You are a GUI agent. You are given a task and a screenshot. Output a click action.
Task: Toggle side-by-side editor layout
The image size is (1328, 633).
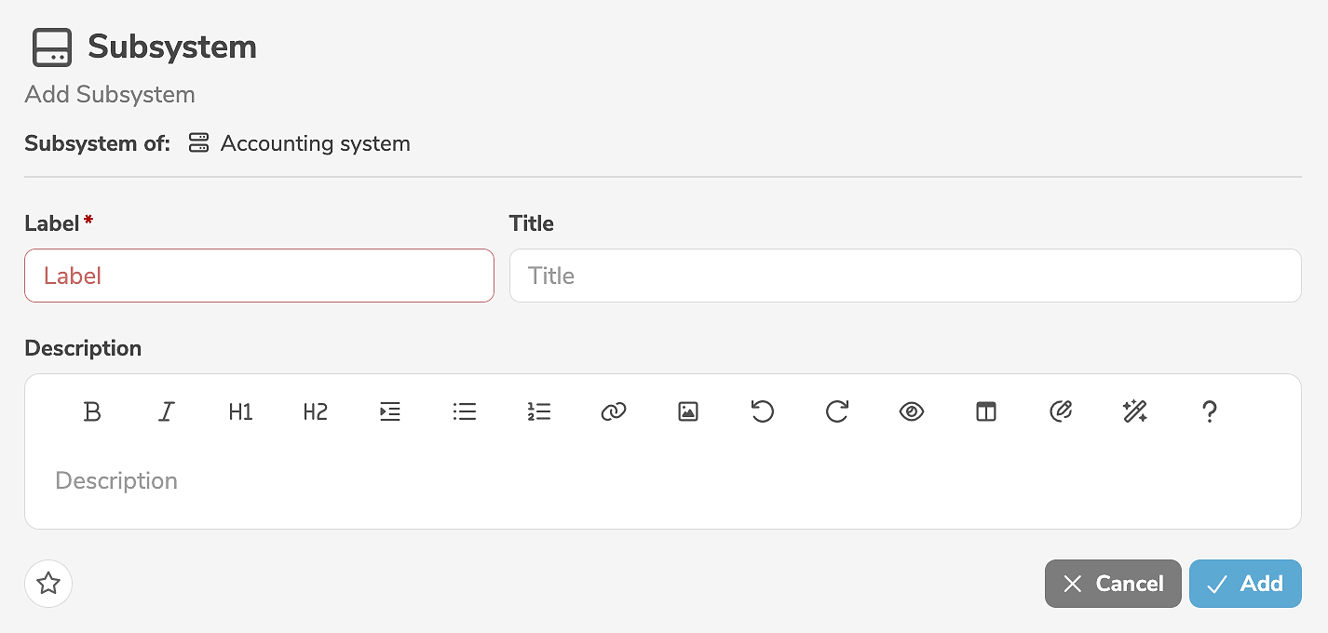pos(986,411)
